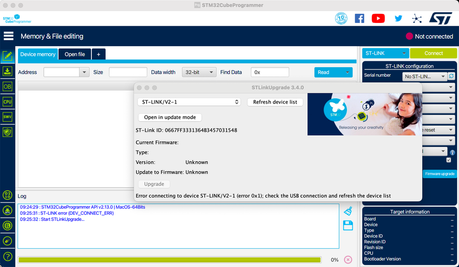Click the Error connecting to device message

point(263,196)
